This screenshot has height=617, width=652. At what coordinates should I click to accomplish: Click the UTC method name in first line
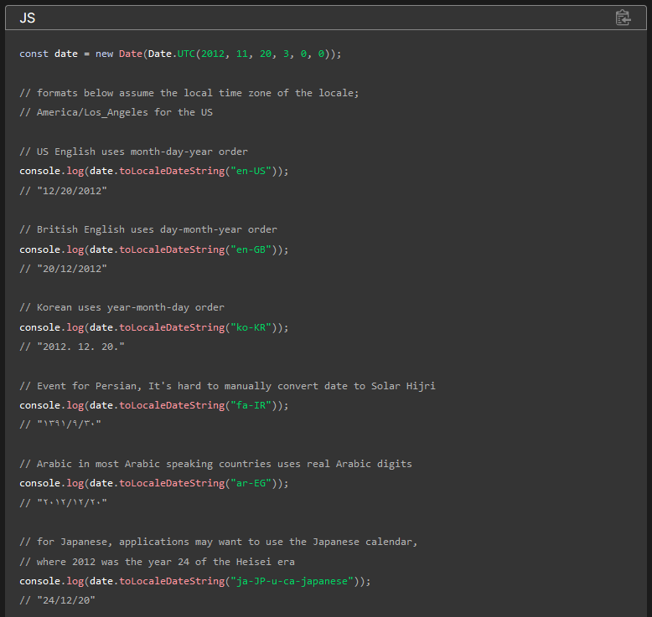click(x=186, y=54)
